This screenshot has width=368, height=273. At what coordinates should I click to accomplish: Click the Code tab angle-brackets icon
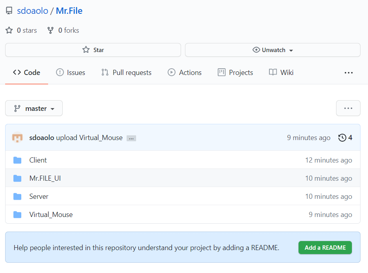click(17, 72)
